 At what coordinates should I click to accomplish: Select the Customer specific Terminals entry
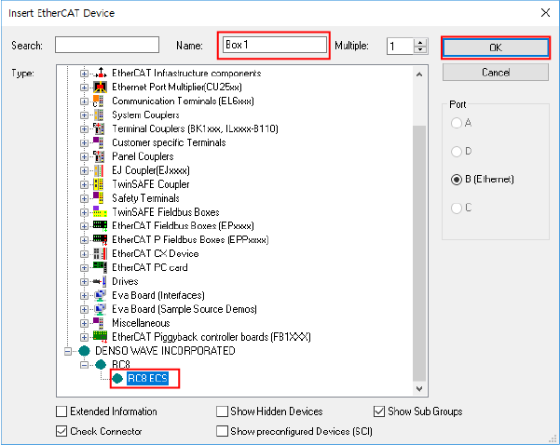click(168, 142)
